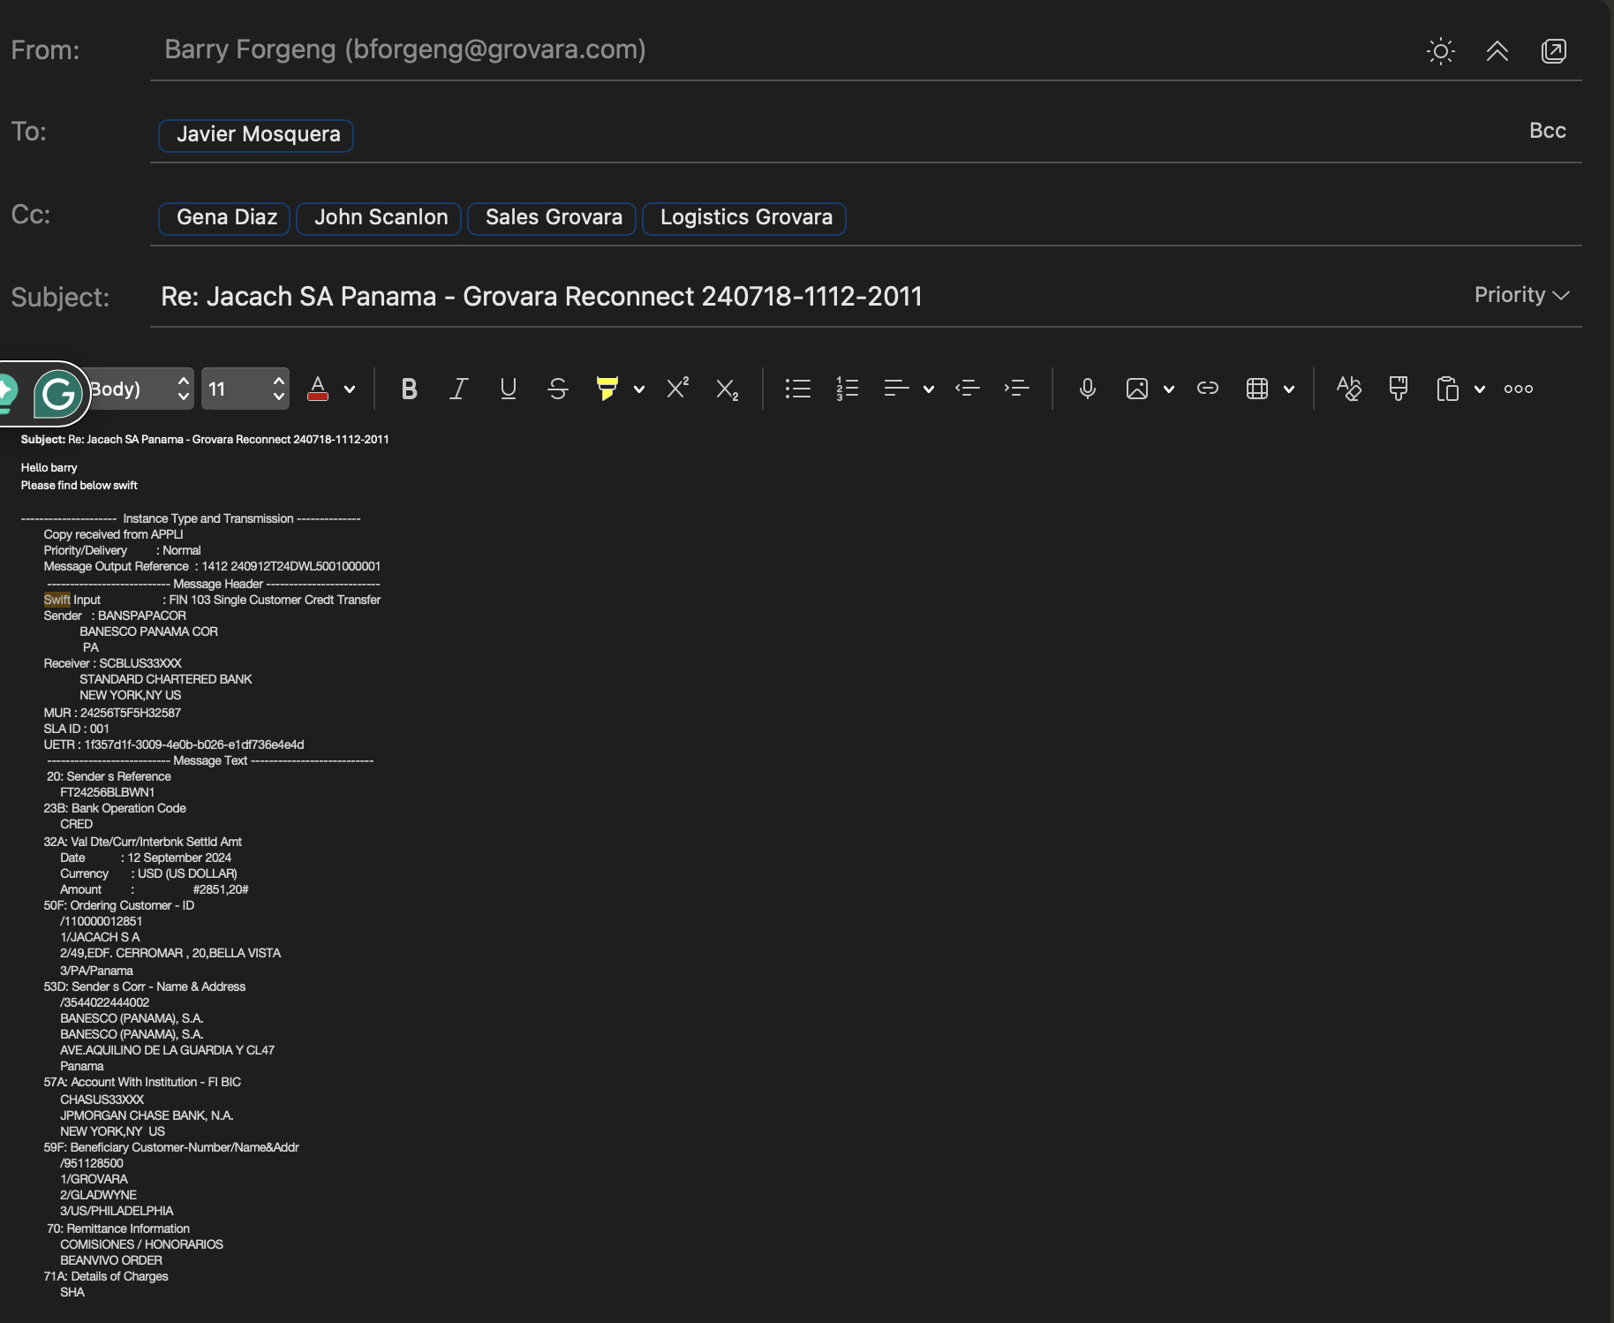Click the From sender address
Screen dimensions: 1614x1323
click(x=404, y=49)
